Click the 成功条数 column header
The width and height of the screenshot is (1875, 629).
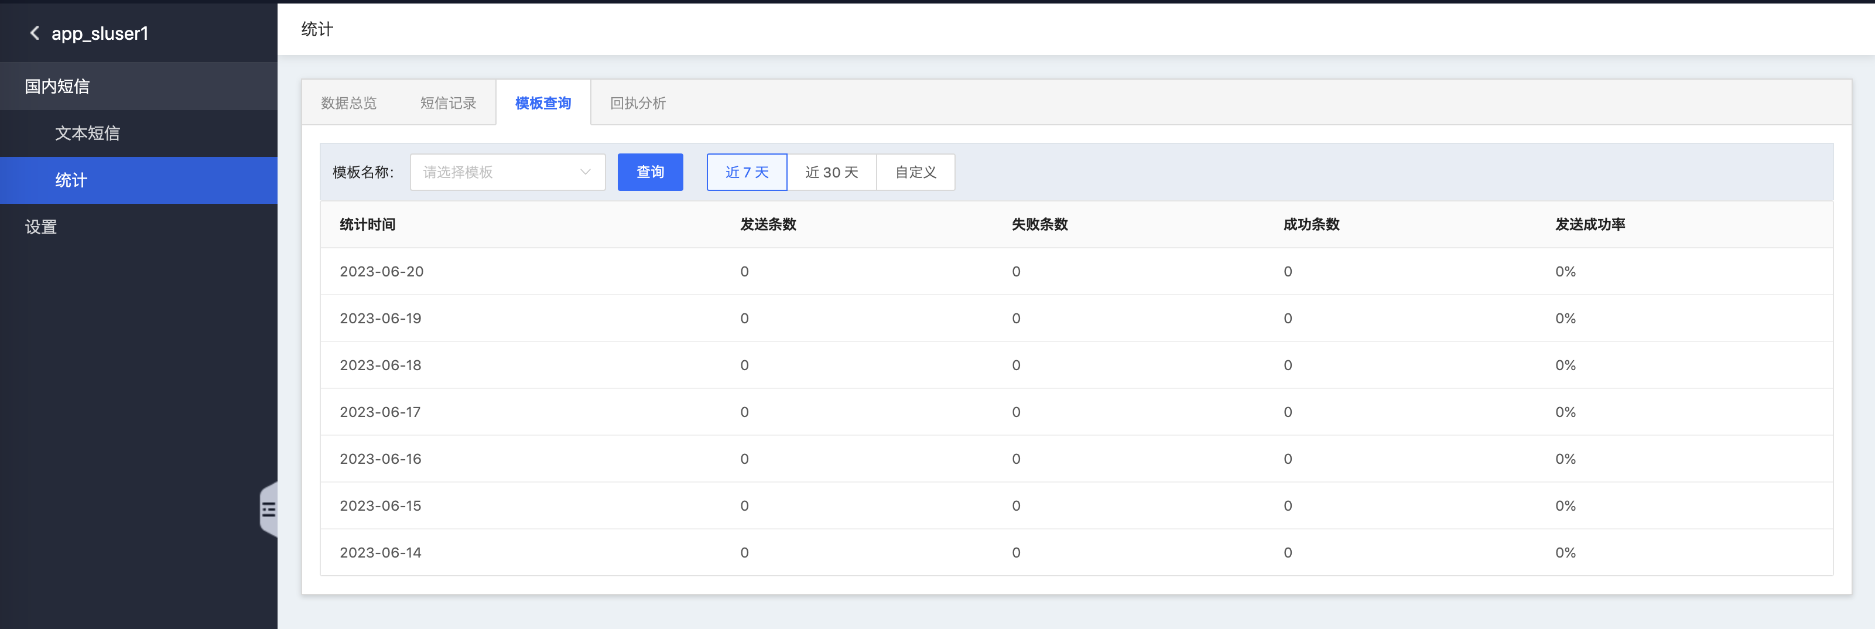pyautogui.click(x=1311, y=224)
